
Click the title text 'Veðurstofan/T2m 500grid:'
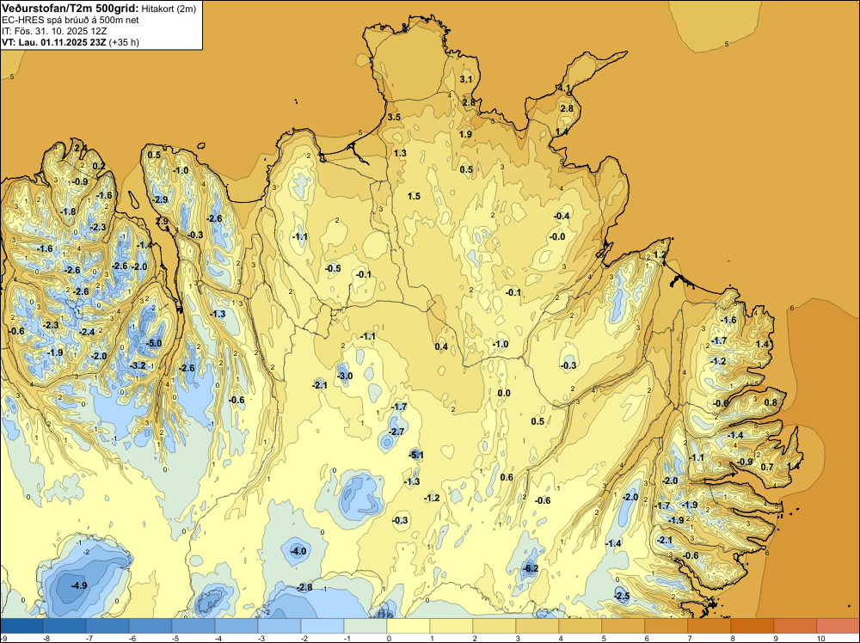click(x=71, y=8)
